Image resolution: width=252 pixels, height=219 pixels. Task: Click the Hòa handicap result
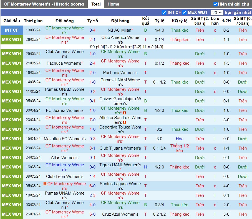click(180, 139)
